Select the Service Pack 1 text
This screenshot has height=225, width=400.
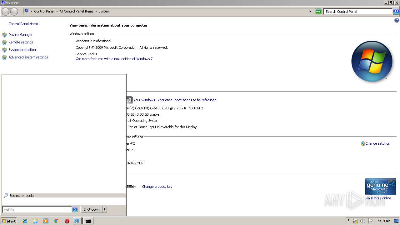pos(86,54)
